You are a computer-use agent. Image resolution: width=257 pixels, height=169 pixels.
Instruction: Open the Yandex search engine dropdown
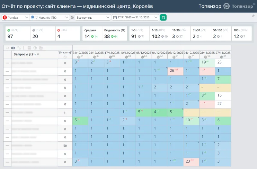pos(16,17)
